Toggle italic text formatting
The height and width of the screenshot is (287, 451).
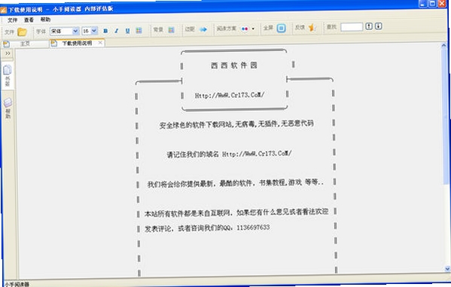point(117,30)
